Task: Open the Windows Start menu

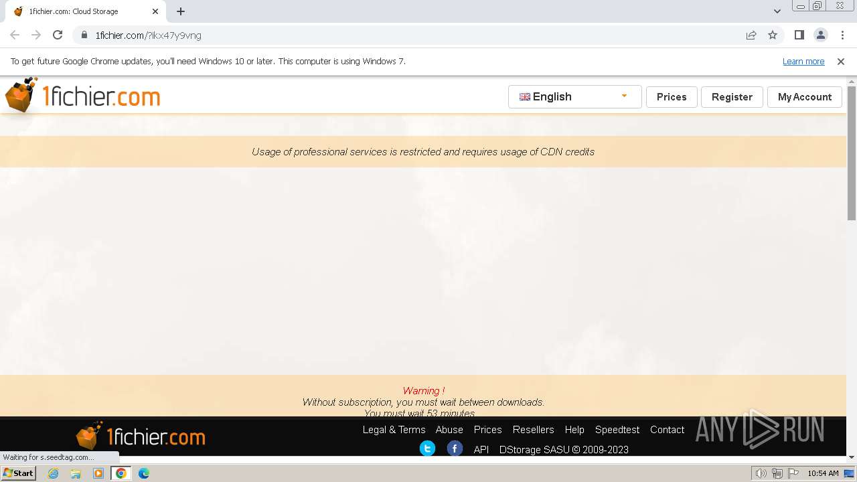Action: click(x=19, y=473)
